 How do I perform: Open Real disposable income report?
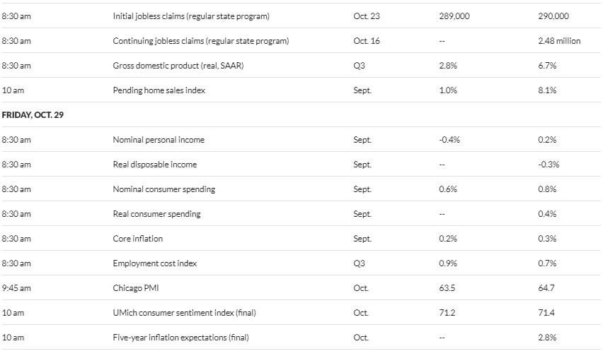coord(154,165)
